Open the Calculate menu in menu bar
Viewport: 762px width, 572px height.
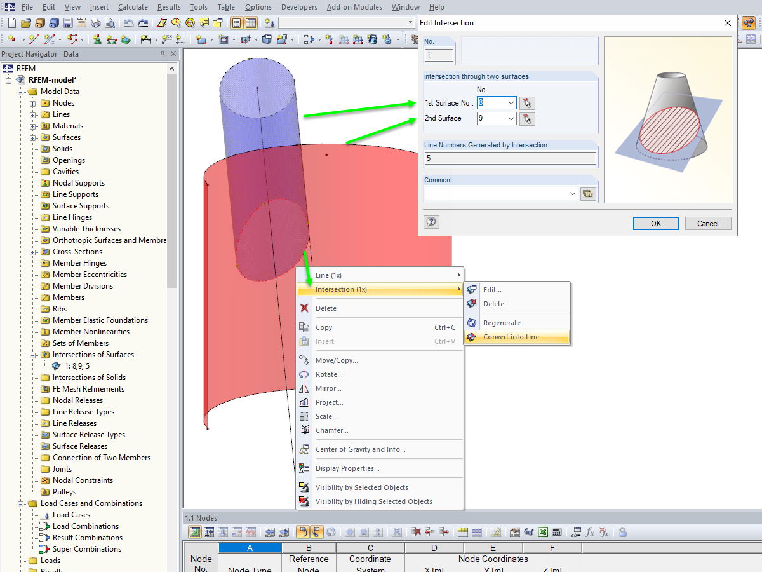pos(133,7)
